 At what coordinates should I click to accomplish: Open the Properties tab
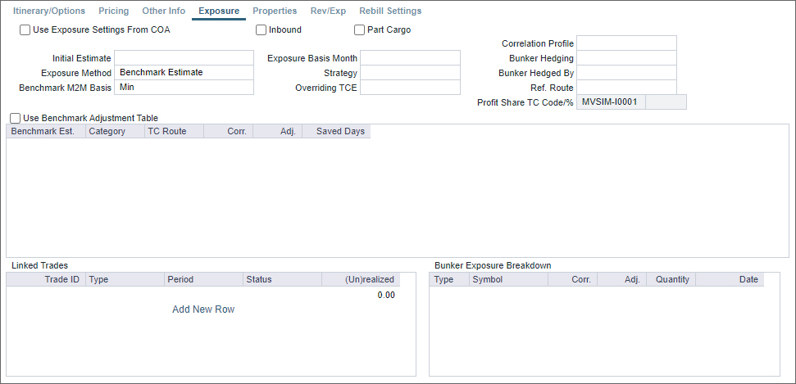[275, 11]
